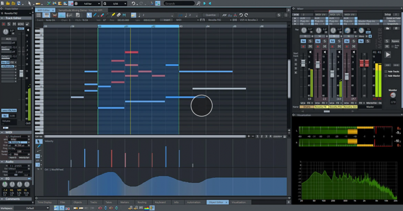Click the Revolta FX2 mixer channel fader

tap(332, 74)
